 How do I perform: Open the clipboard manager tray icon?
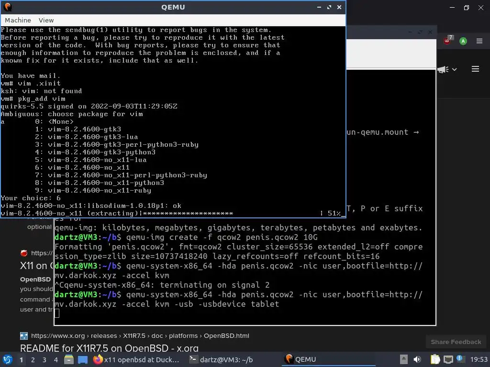pos(435,359)
